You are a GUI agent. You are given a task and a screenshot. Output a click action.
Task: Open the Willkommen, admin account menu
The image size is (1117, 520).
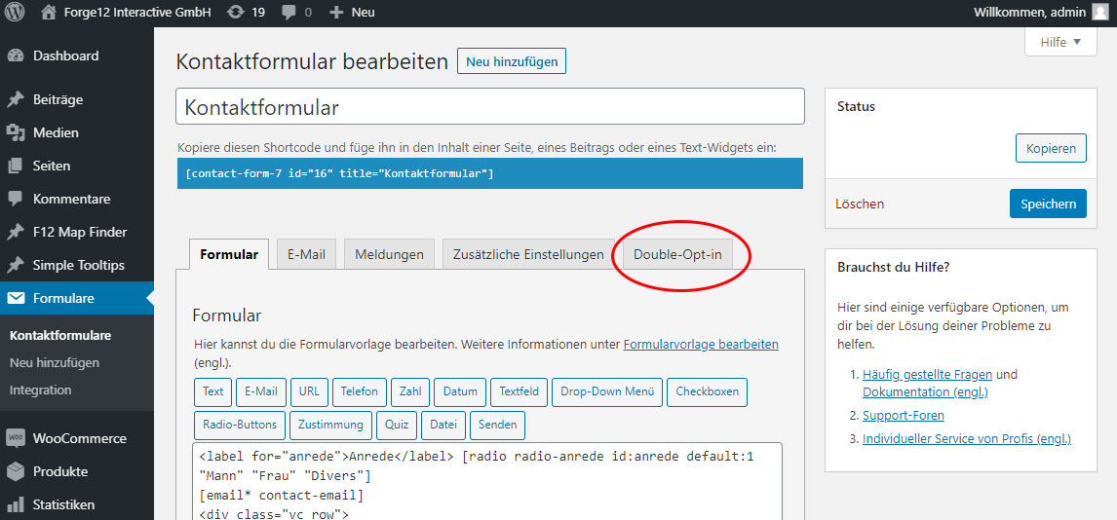[1040, 12]
